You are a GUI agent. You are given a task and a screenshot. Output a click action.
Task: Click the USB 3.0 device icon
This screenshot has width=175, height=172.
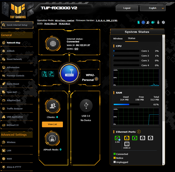tap(86, 106)
